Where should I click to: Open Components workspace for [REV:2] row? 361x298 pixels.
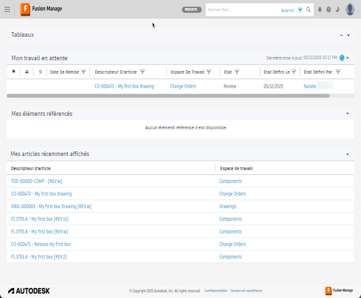(x=230, y=256)
